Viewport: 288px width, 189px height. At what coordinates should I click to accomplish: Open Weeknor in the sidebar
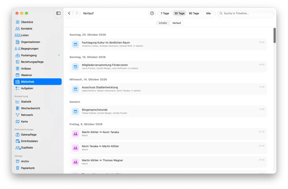(37, 75)
